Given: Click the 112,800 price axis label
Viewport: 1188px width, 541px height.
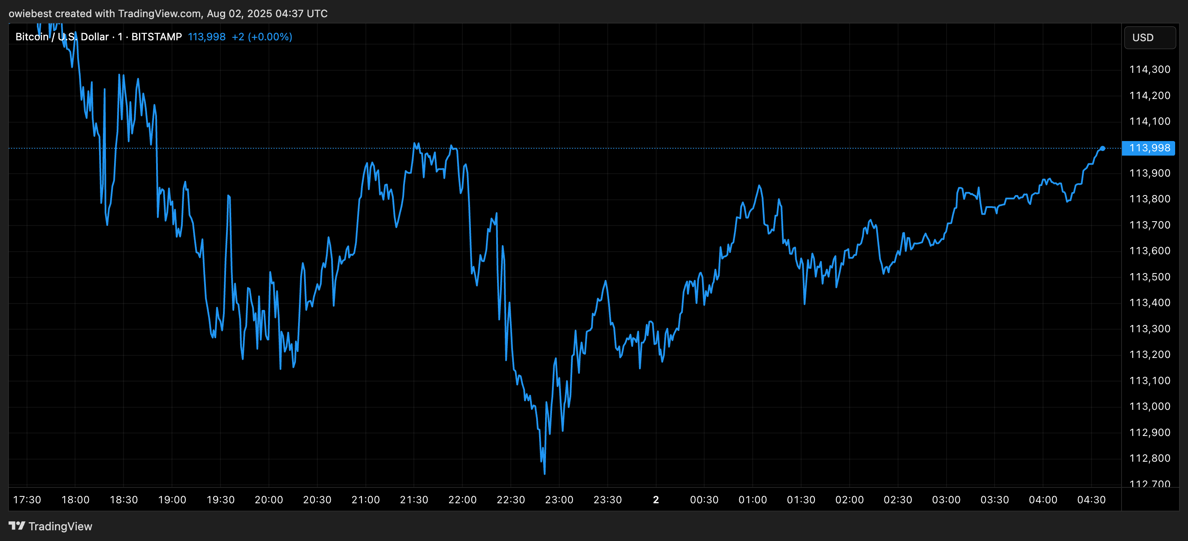Looking at the screenshot, I should click(x=1150, y=459).
